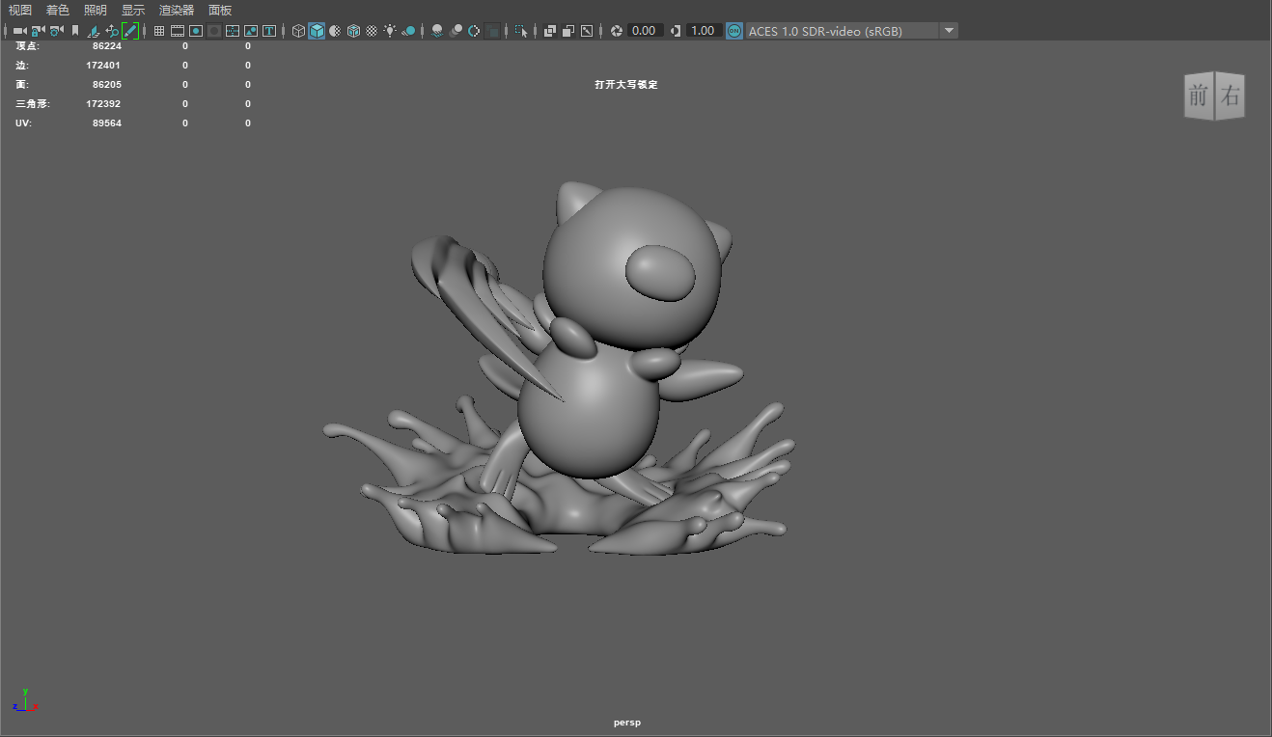1272x737 pixels.
Task: Click the 172392 triangle count value
Action: pos(103,104)
